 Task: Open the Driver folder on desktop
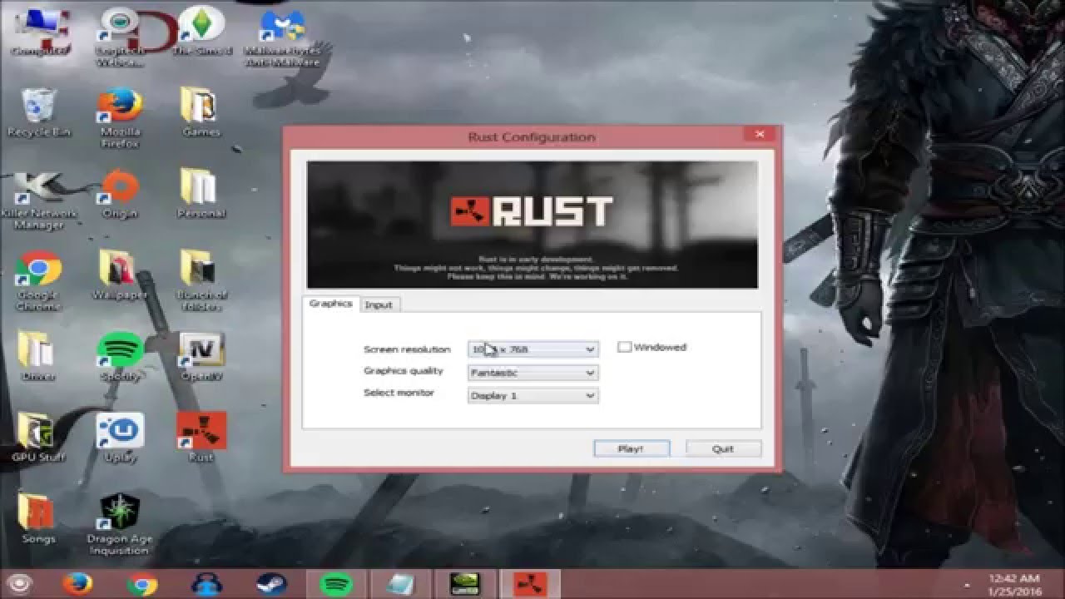pos(38,355)
